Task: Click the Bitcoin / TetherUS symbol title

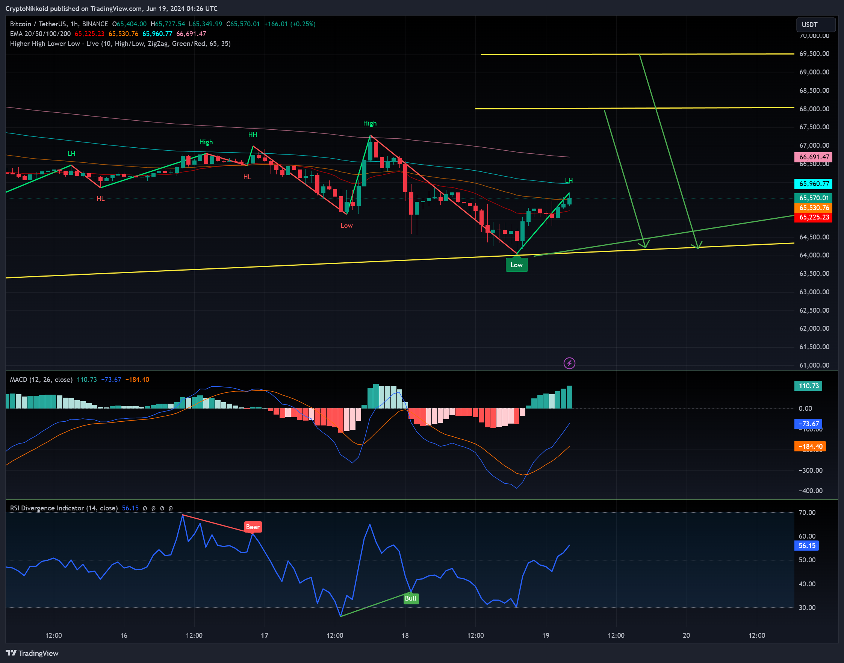Action: pyautogui.click(x=59, y=24)
